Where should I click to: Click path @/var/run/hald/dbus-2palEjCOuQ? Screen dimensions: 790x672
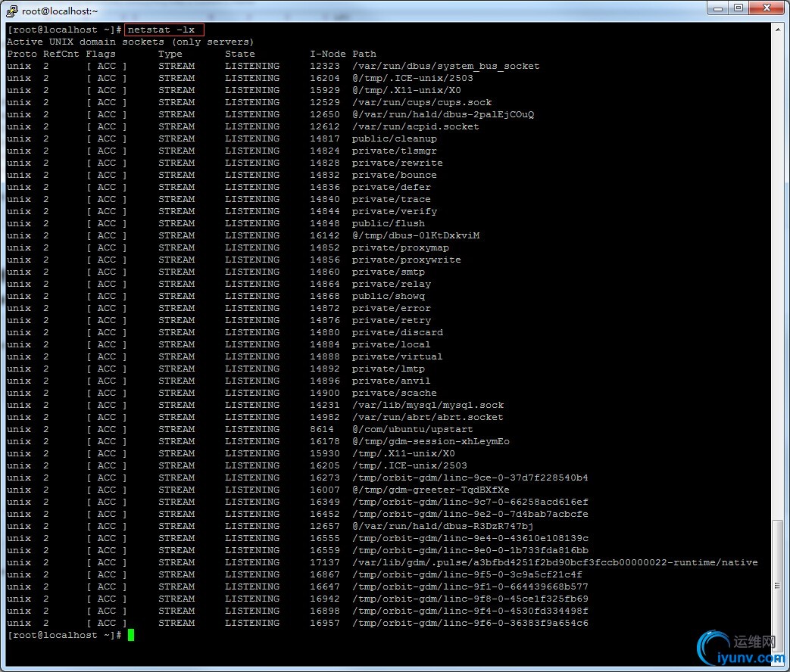click(443, 114)
